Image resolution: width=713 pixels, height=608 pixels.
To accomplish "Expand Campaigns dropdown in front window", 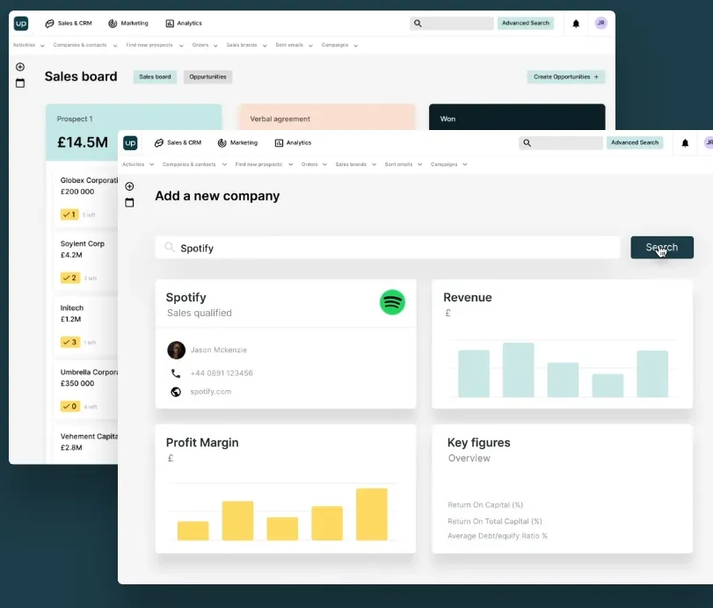I will [448, 164].
